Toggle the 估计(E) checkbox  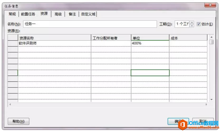(x=198, y=24)
